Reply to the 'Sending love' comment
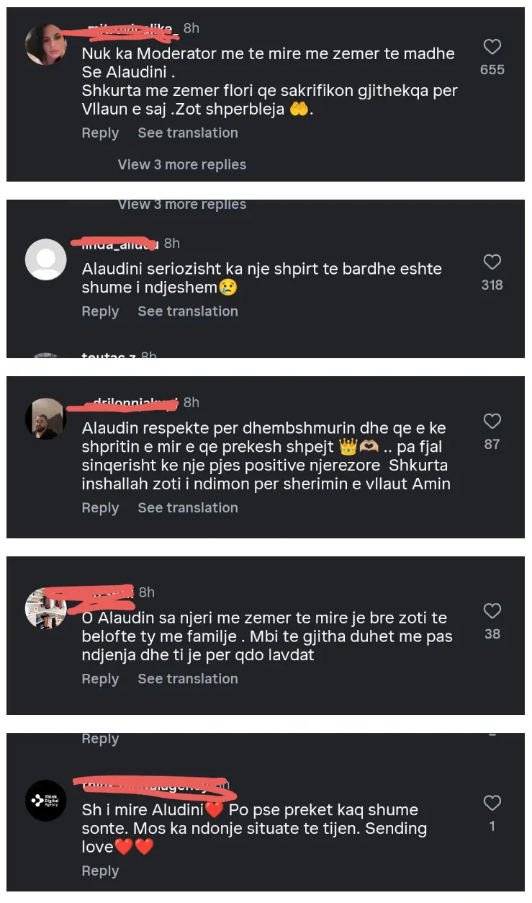This screenshot has width=532, height=903. pyautogui.click(x=100, y=871)
